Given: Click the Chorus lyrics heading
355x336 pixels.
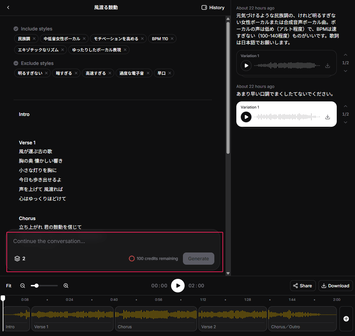Looking at the screenshot, I should click(x=27, y=218).
